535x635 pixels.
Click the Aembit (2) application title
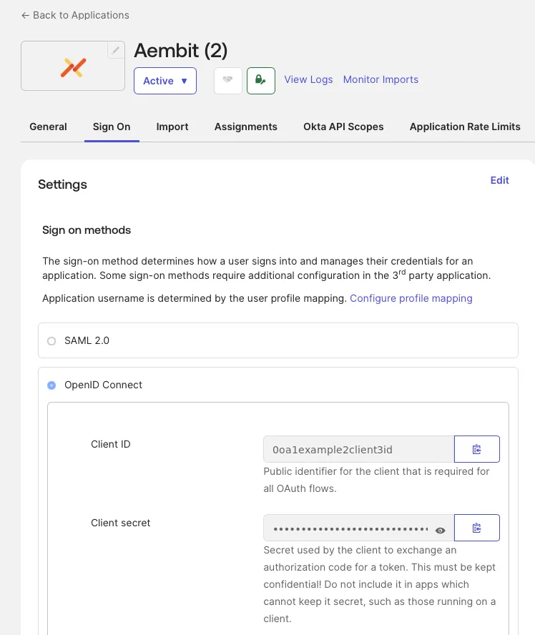(181, 51)
